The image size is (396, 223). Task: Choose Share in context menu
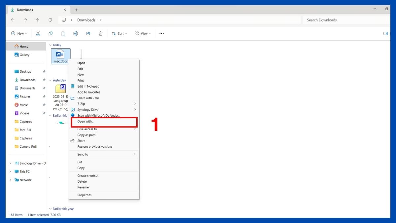[x=104, y=141]
